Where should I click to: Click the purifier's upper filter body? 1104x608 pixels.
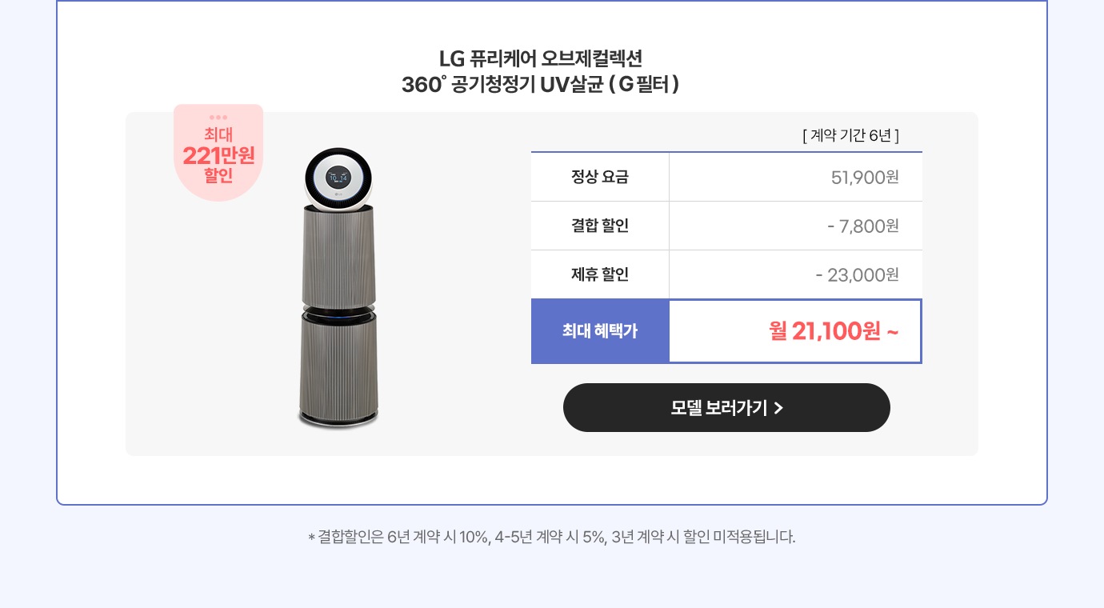tap(338, 256)
